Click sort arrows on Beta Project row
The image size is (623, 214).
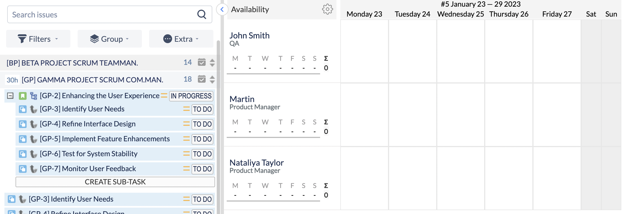[x=212, y=63]
